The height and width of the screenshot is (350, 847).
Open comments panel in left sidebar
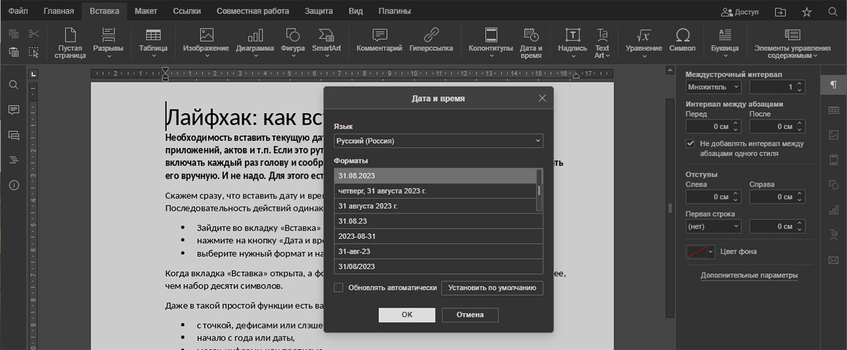tap(14, 110)
